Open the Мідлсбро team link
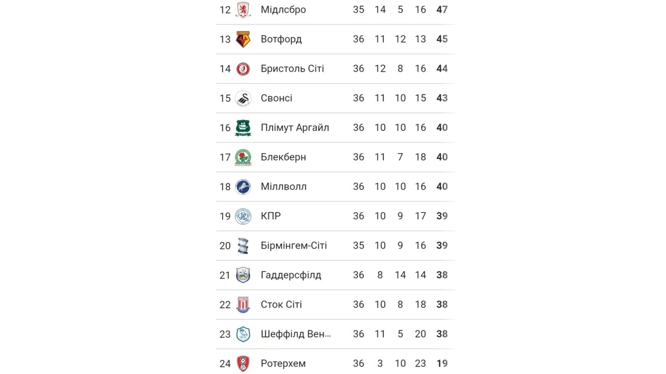The width and height of the screenshot is (666, 374). coord(283,10)
